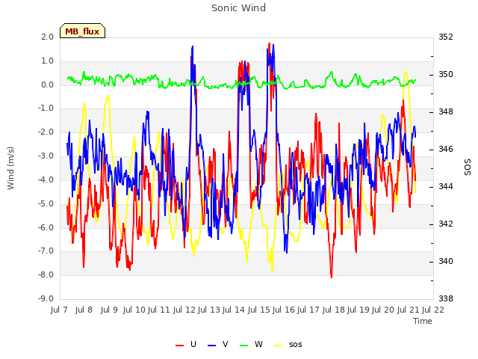Viewport: 478px width, 359px height.
Task: Click the Wind (m/s) axis label
Action: (10, 168)
